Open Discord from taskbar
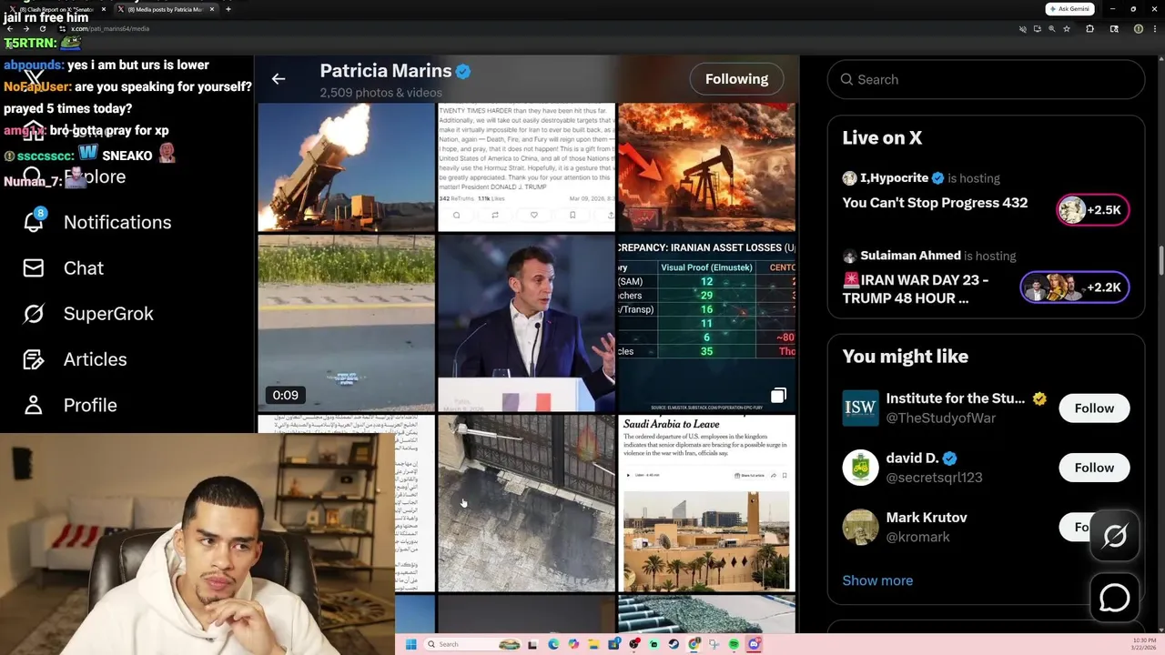Screen dimensions: 1165x655 point(754,644)
